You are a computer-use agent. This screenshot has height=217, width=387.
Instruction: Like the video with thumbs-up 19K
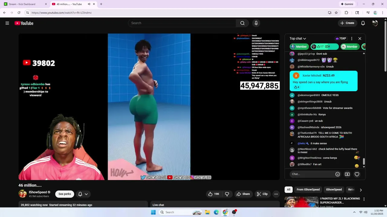point(214,194)
